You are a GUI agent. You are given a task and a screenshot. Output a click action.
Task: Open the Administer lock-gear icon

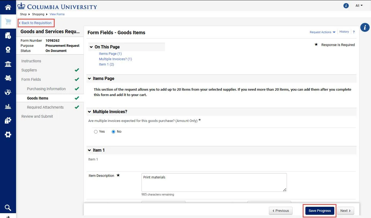click(x=8, y=121)
